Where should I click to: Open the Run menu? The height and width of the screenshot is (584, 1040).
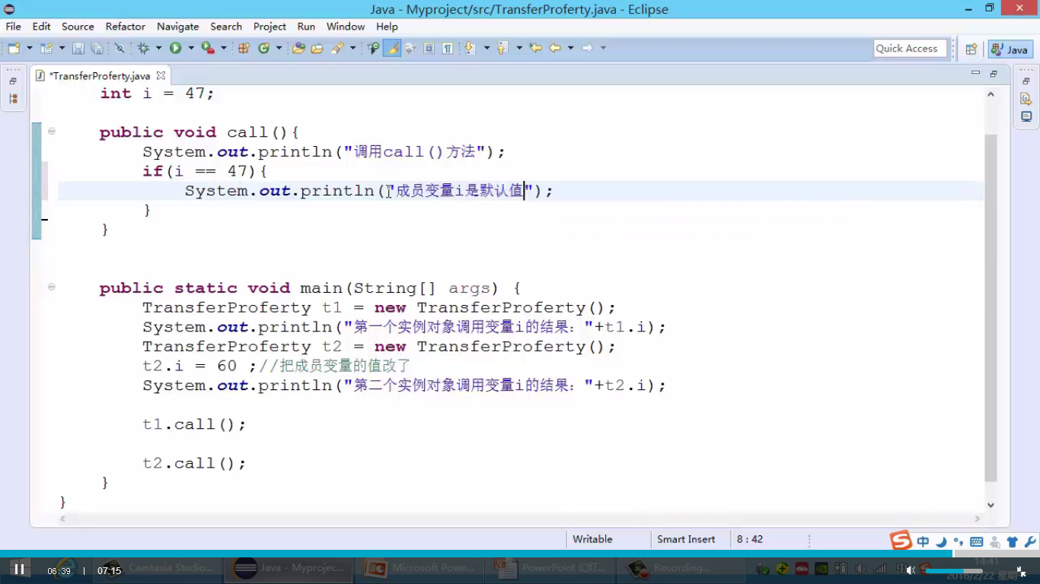tap(306, 26)
